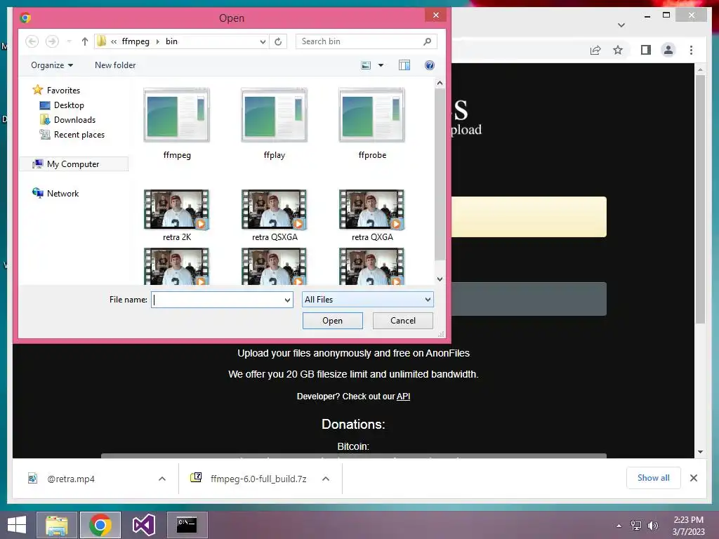Select Network in navigation pane

pos(55,194)
